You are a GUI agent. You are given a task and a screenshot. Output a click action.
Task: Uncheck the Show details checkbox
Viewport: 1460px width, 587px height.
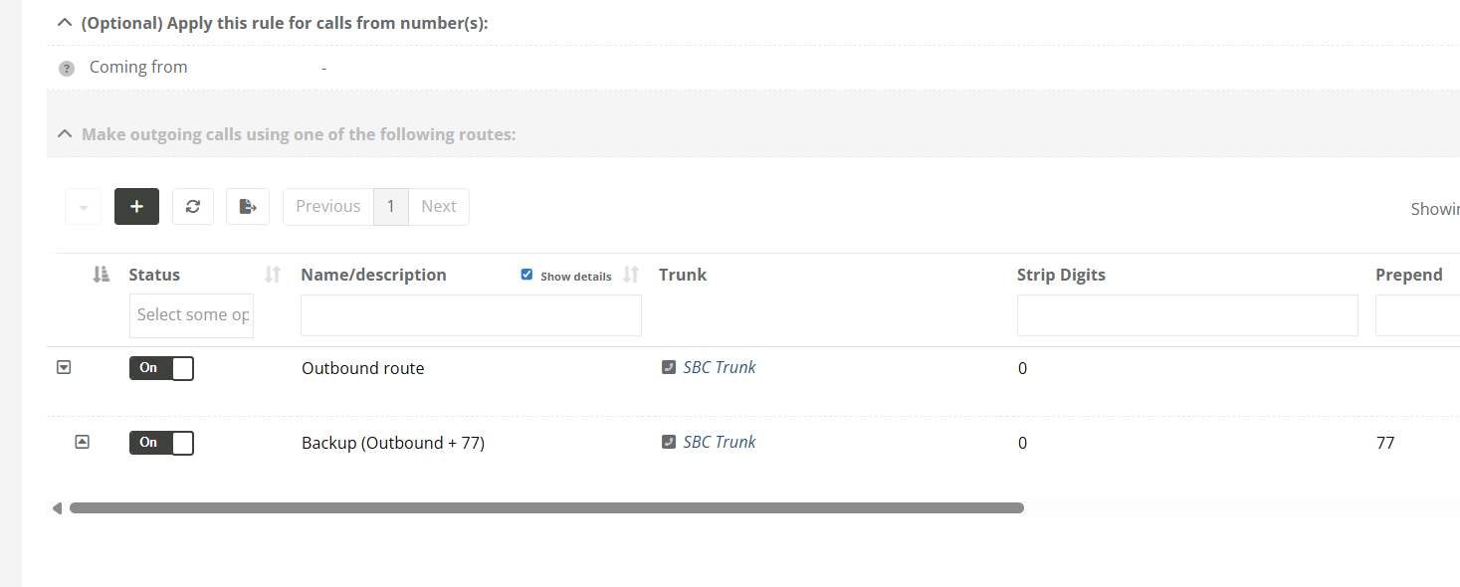click(526, 275)
